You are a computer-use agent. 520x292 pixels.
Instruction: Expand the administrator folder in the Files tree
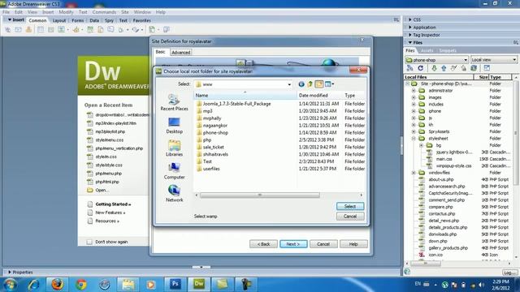(414, 91)
